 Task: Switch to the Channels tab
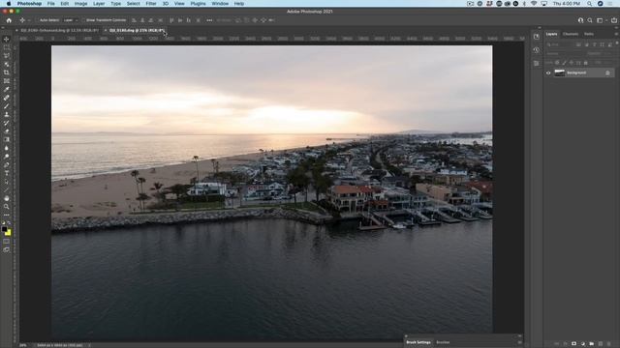click(571, 34)
